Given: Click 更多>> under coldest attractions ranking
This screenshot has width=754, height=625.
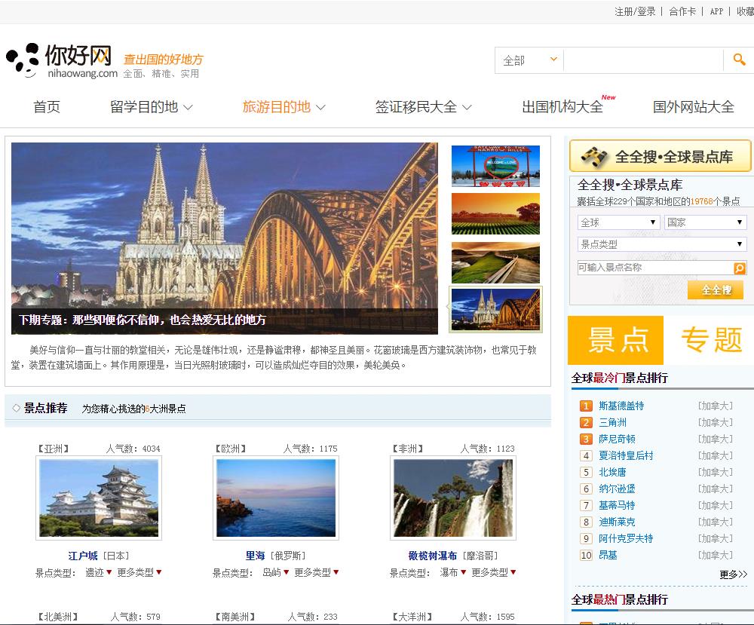Looking at the screenshot, I should [734, 574].
